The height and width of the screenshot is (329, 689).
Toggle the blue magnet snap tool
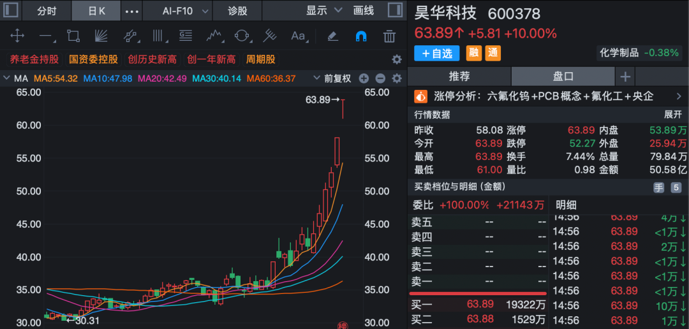pyautogui.click(x=360, y=36)
